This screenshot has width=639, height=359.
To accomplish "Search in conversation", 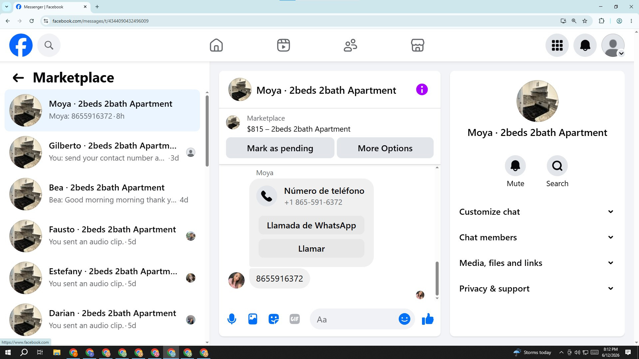I will point(557,166).
